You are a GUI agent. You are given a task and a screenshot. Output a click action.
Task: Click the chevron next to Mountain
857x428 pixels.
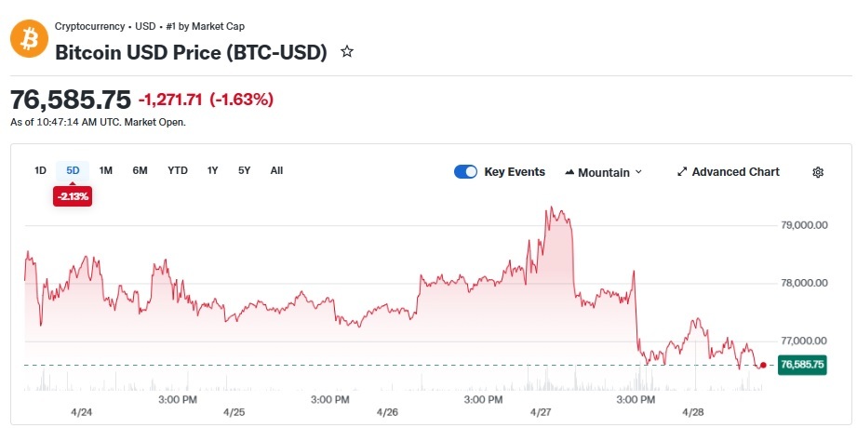[637, 173]
